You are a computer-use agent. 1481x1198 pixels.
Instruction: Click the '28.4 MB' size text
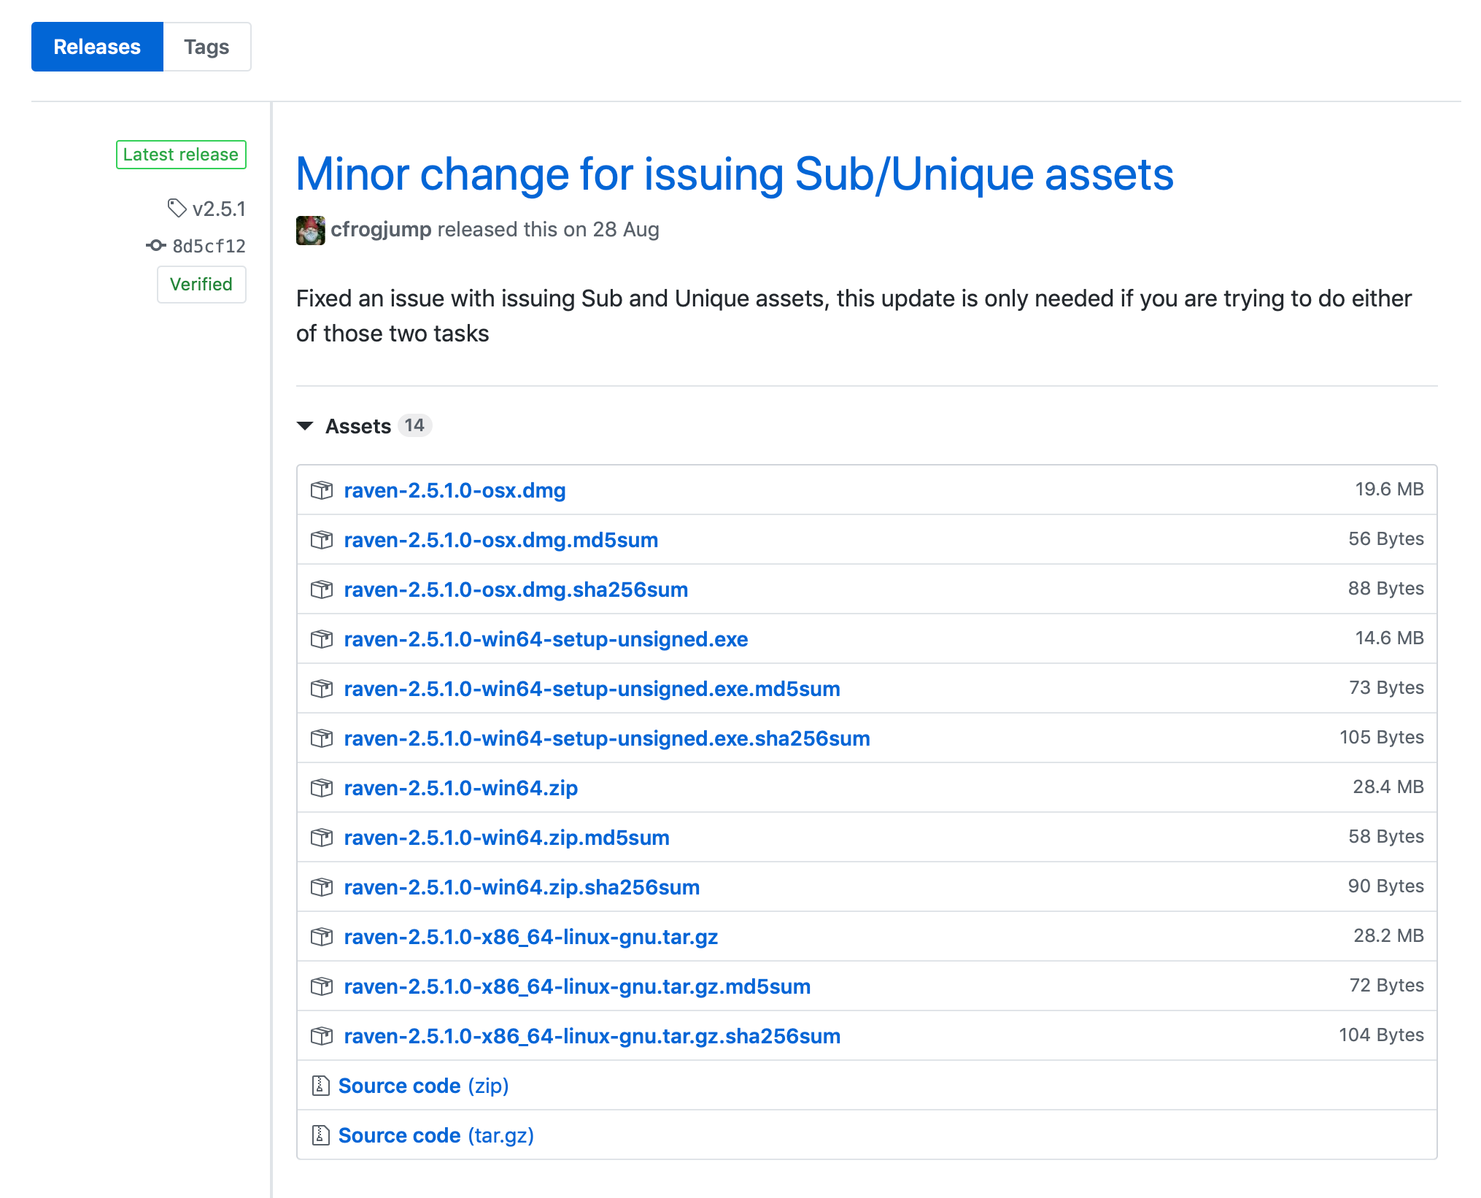(1388, 787)
